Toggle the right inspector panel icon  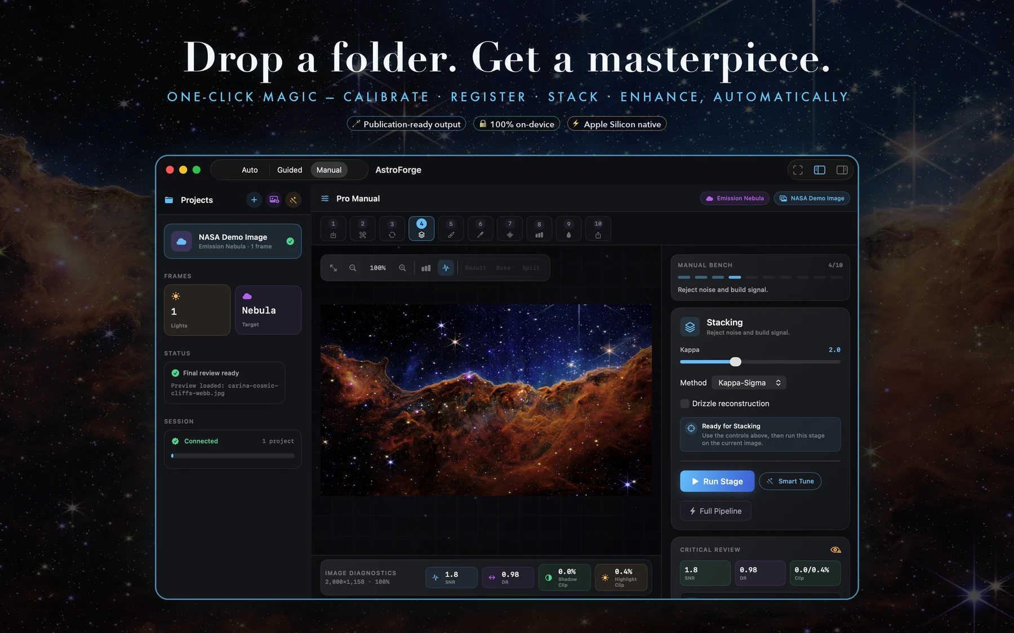842,170
